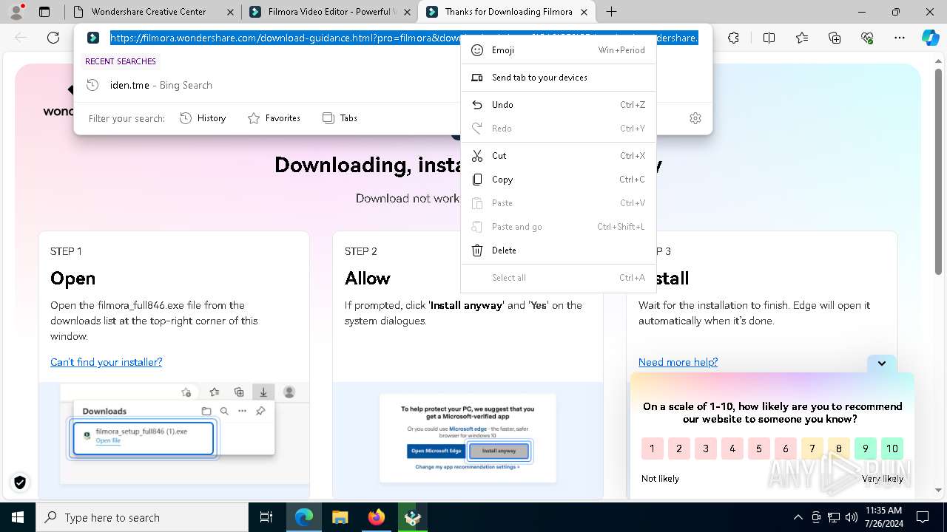Close the Filmora Video Editor tab

[x=406, y=12]
